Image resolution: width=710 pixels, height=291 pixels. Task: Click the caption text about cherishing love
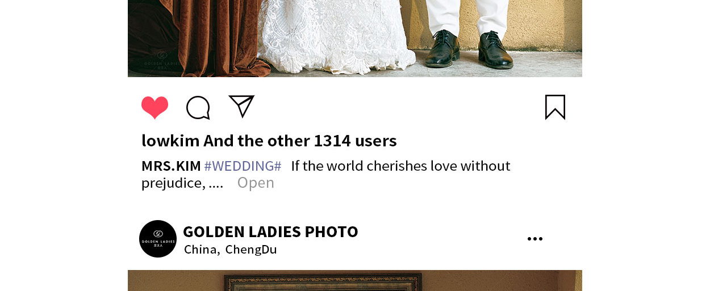400,166
